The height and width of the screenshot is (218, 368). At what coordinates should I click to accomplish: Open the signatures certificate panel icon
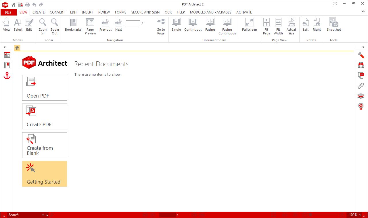pyautogui.click(x=361, y=106)
